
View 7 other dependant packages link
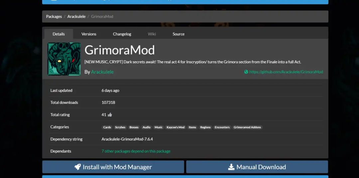pyautogui.click(x=136, y=151)
